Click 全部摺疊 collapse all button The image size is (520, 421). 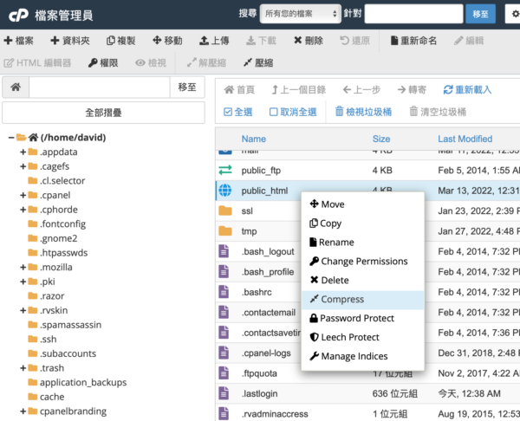click(103, 113)
